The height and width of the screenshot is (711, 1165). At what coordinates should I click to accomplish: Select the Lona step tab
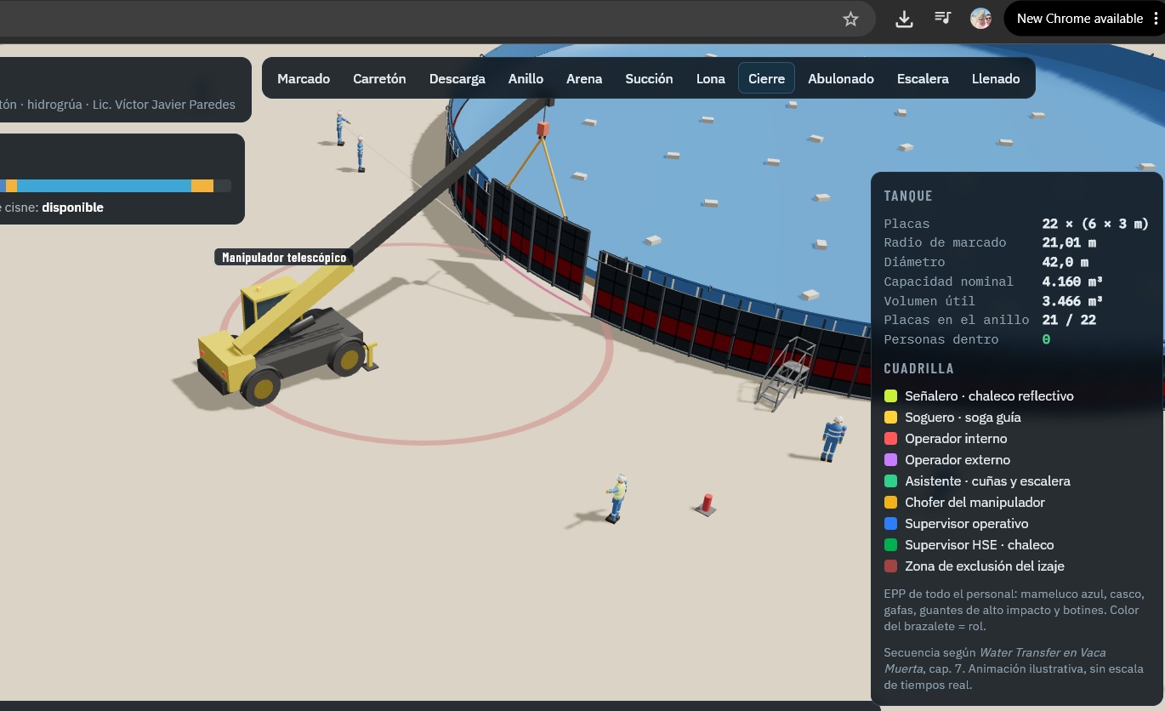coord(711,78)
